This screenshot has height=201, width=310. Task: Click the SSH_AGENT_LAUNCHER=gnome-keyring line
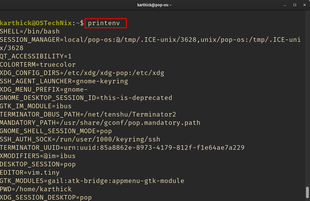click(x=64, y=81)
